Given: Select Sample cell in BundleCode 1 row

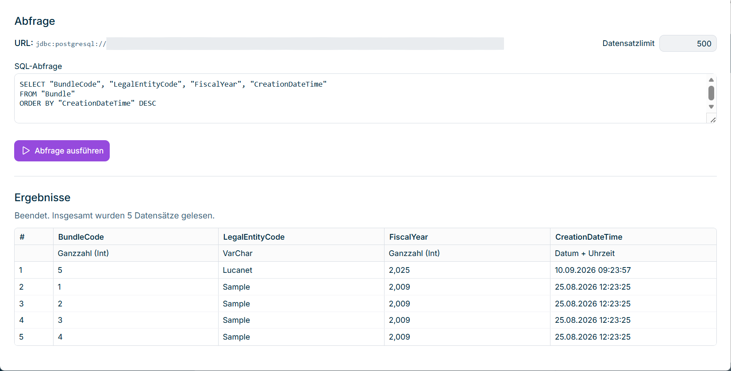Looking at the screenshot, I should click(301, 287).
